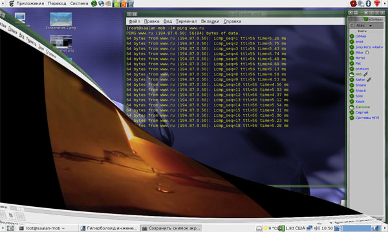388x232 pixels.
Task: Click the 9 °C weather applet
Action: click(x=270, y=229)
